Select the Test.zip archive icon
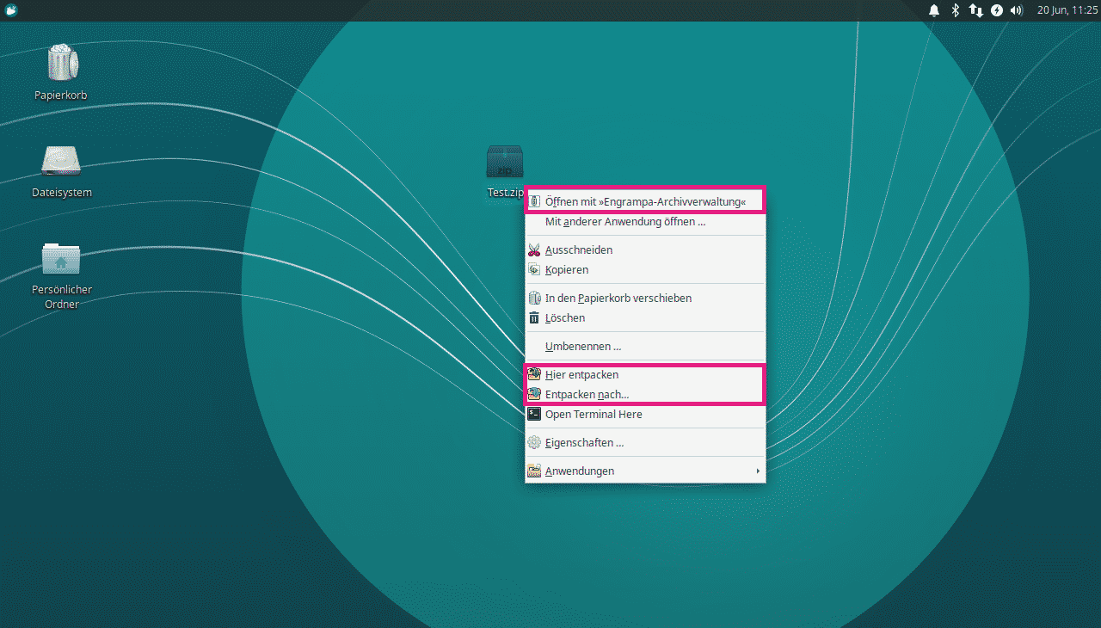1101x628 pixels. (505, 162)
